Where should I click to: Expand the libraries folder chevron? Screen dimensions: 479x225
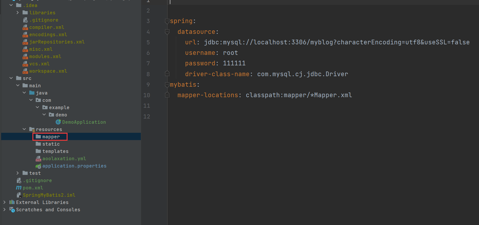coord(18,13)
